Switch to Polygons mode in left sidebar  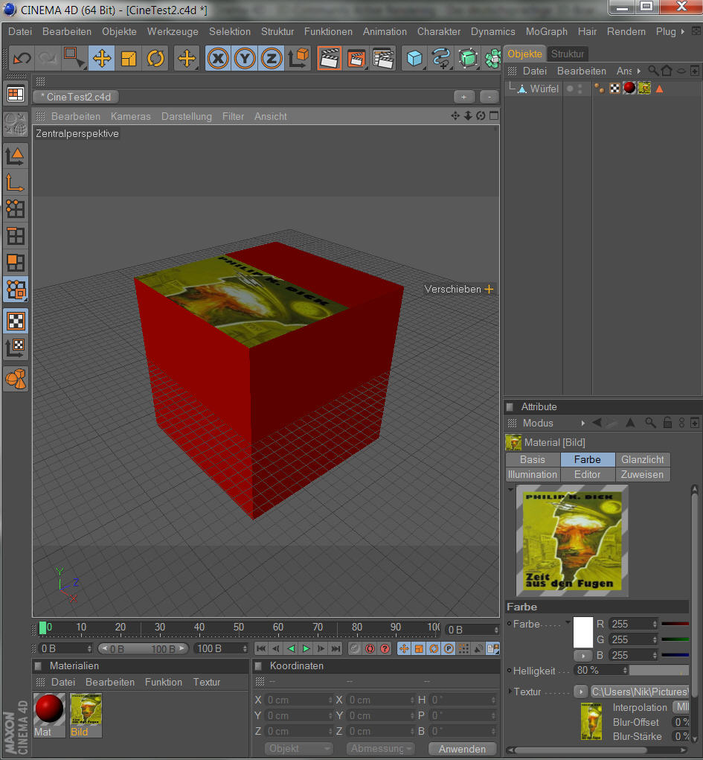15,263
